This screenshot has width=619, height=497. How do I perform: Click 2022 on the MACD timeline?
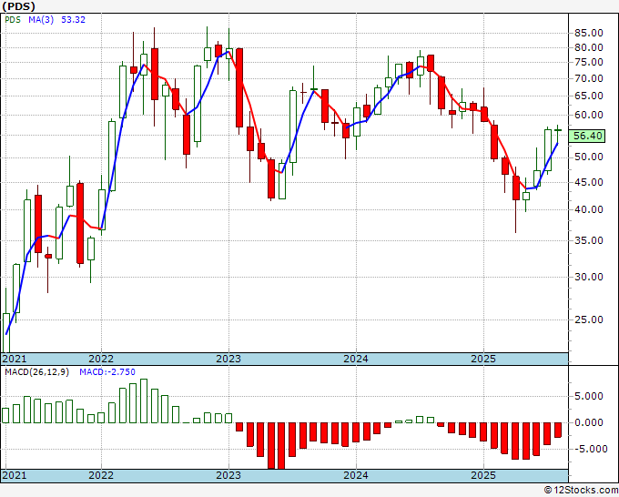click(101, 475)
